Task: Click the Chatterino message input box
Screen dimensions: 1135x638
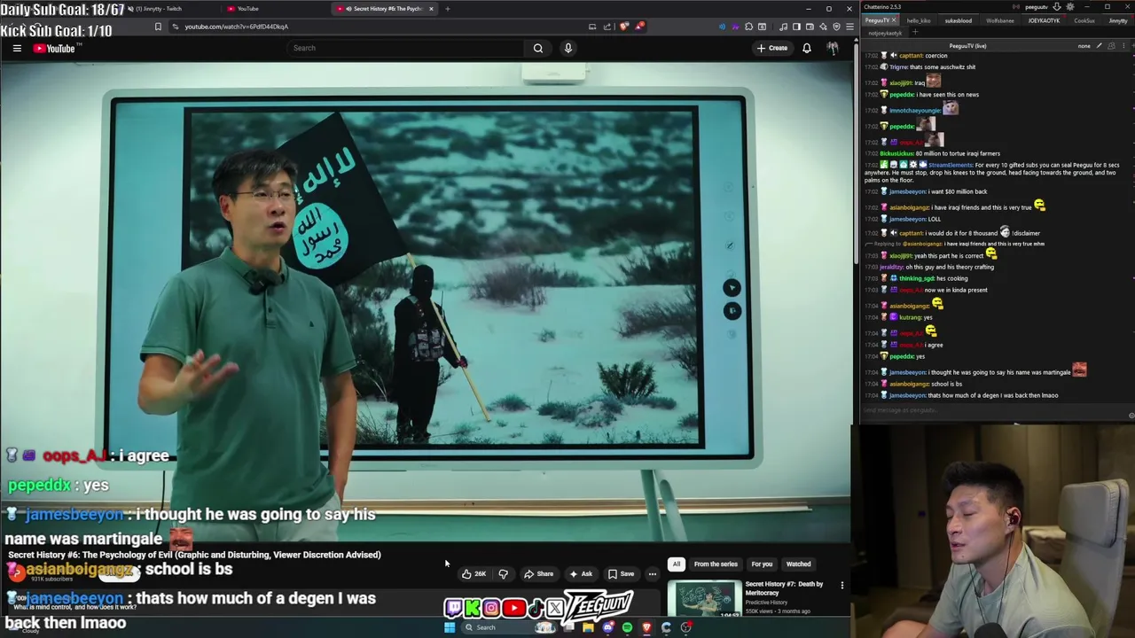Action: point(993,410)
